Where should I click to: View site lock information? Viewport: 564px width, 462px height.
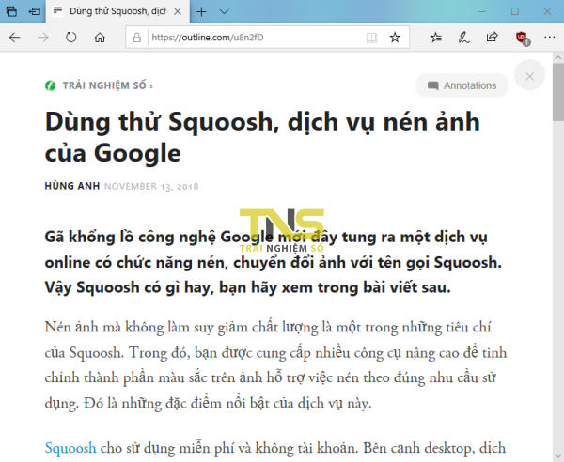136,38
